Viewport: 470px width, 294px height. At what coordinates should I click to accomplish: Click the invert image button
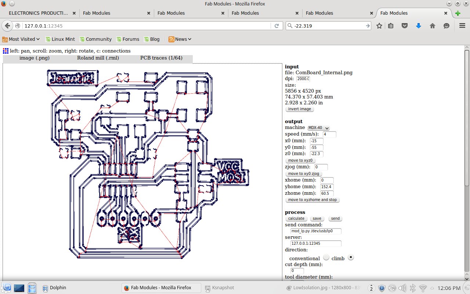point(299,109)
